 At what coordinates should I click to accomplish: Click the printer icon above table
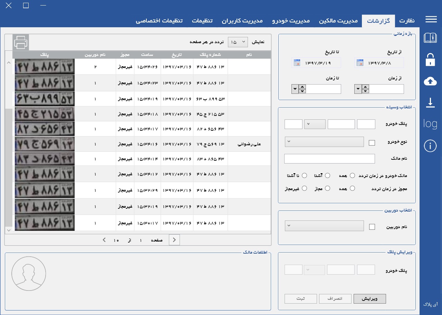21,42
